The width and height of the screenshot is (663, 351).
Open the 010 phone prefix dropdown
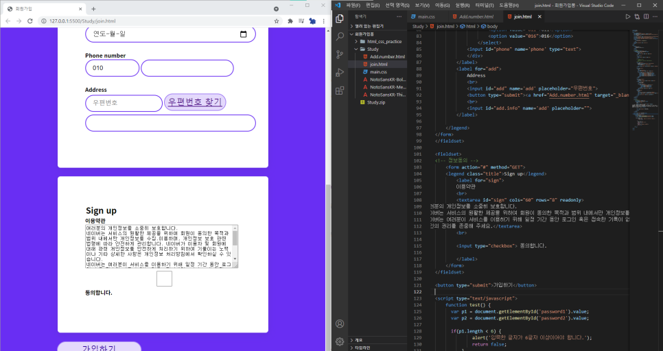(x=112, y=68)
